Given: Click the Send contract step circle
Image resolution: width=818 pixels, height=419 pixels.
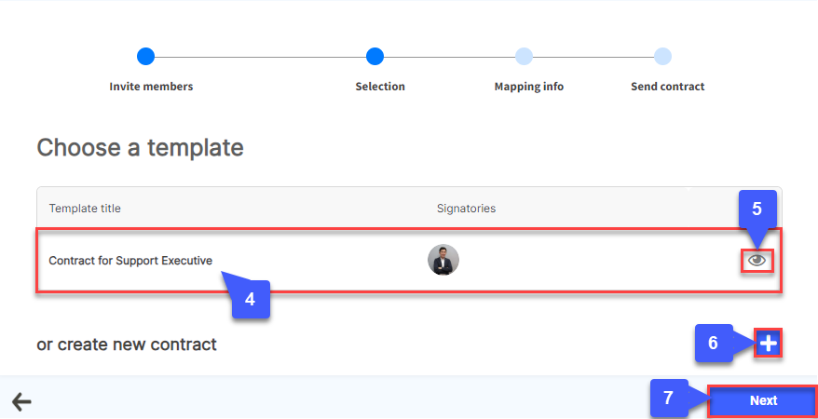Looking at the screenshot, I should (x=662, y=57).
